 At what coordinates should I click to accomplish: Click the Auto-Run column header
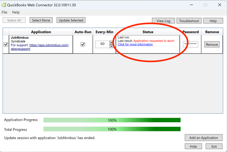coord(83,32)
